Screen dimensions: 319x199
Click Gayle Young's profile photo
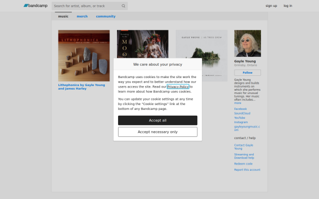pyautogui.click(x=248, y=44)
